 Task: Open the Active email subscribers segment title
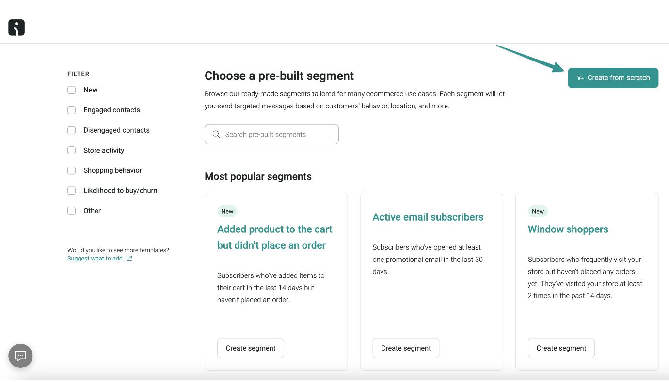point(428,217)
